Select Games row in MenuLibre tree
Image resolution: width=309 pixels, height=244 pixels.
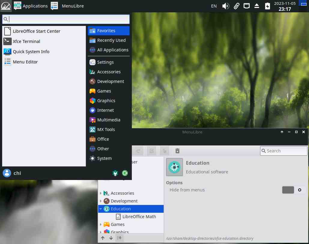coord(131,224)
